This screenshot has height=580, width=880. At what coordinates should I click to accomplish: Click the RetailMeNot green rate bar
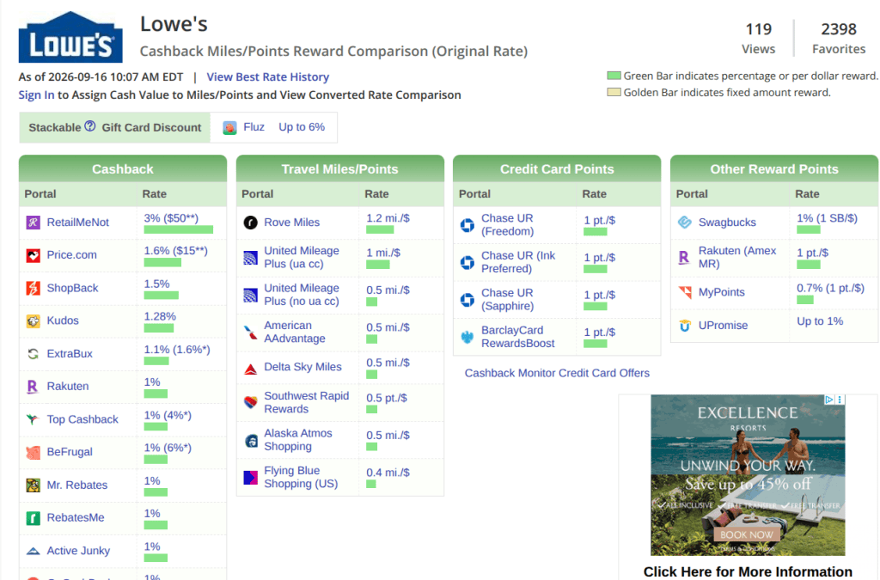(179, 229)
